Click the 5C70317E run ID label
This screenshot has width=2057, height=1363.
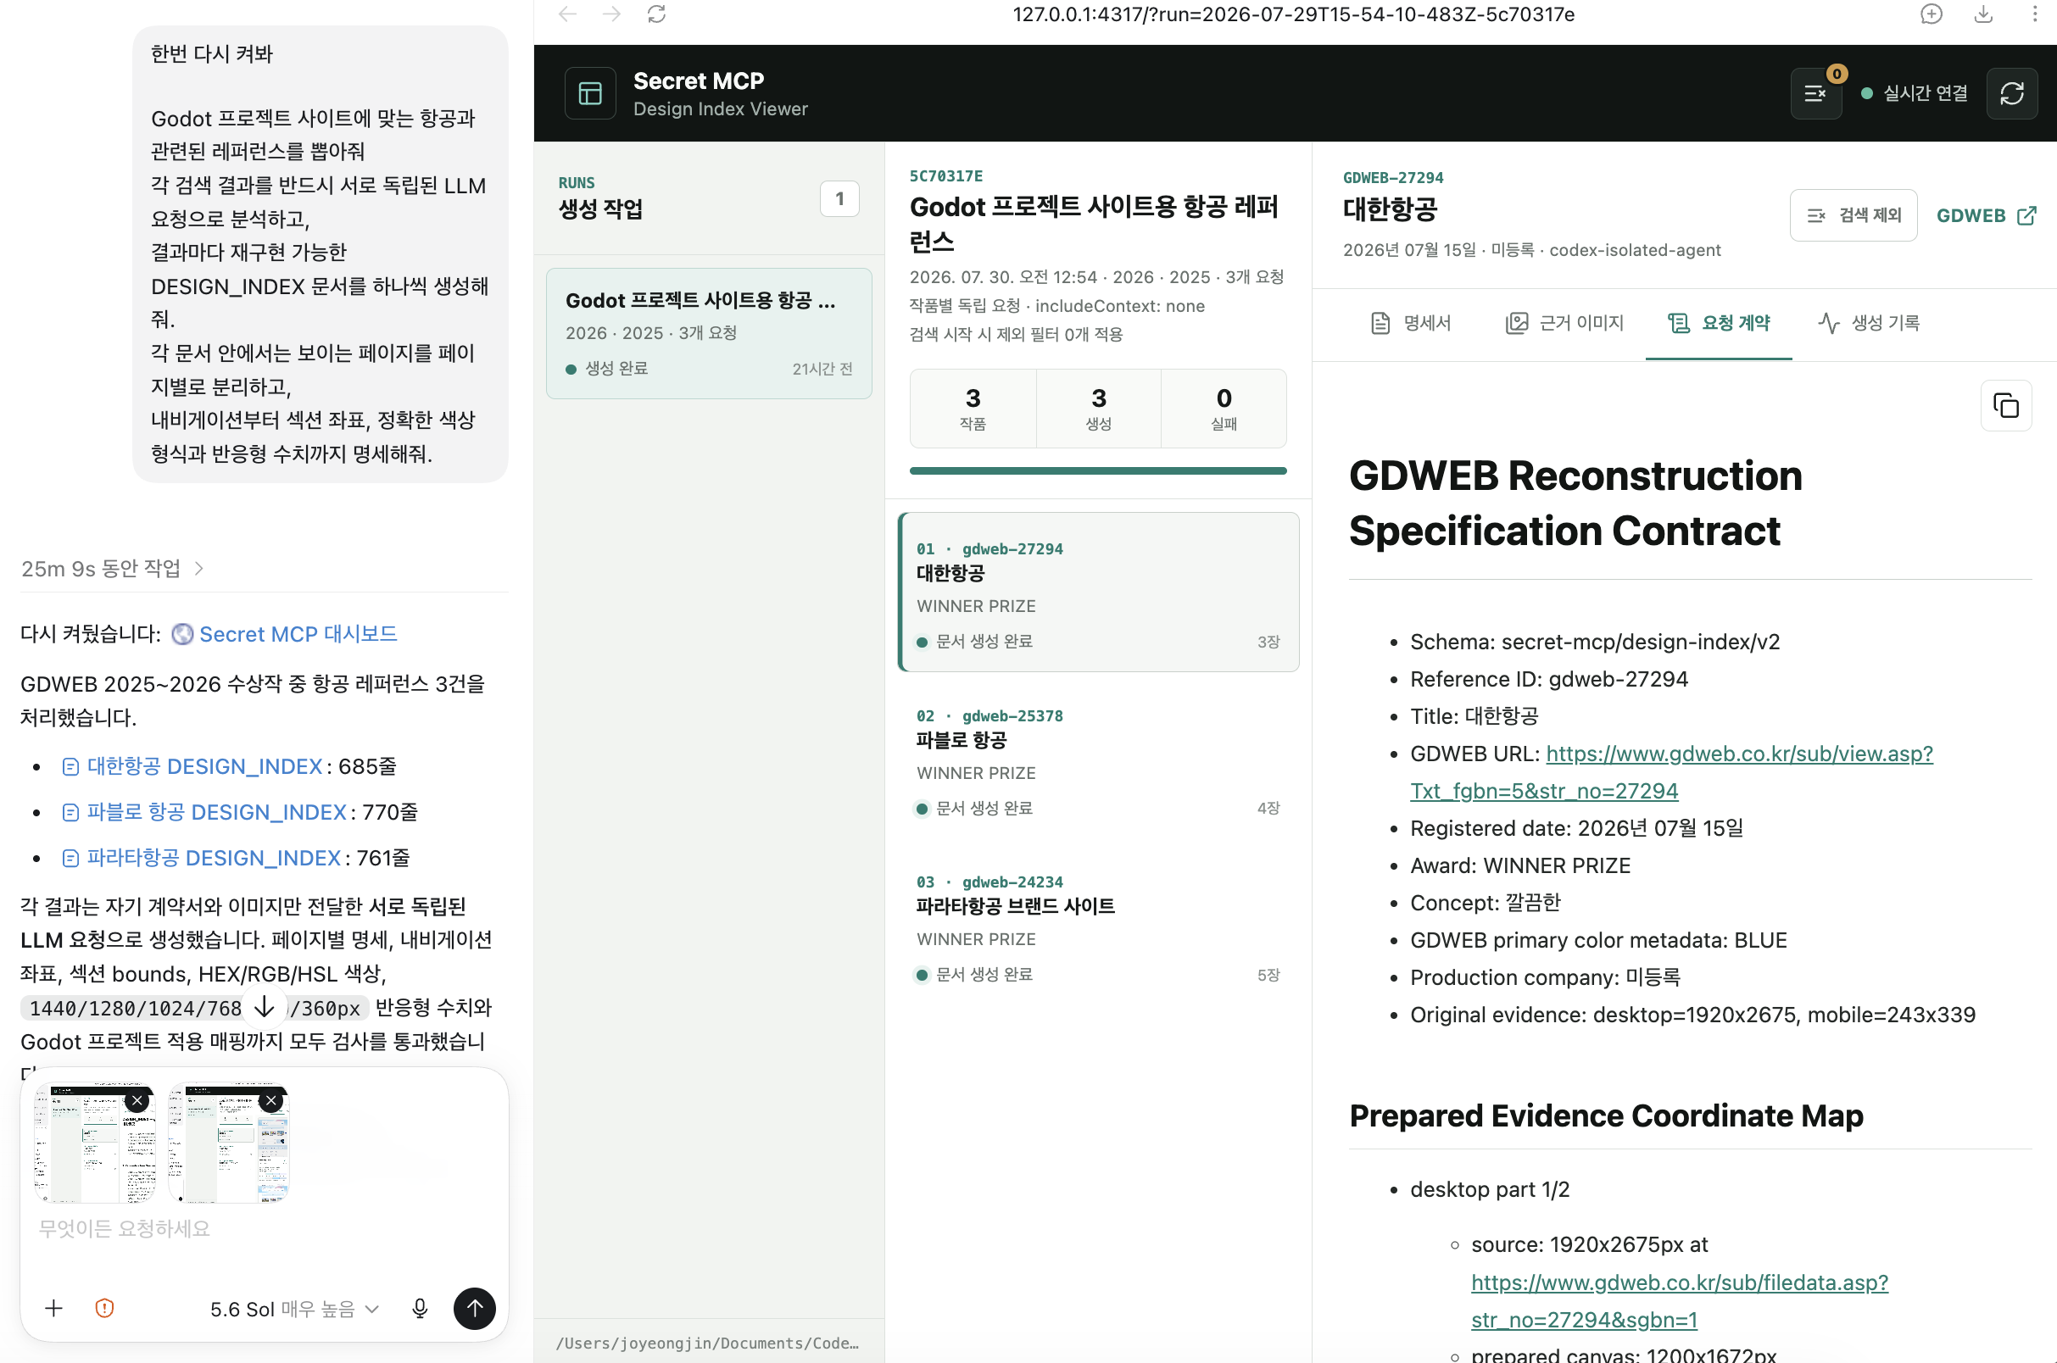click(x=946, y=176)
